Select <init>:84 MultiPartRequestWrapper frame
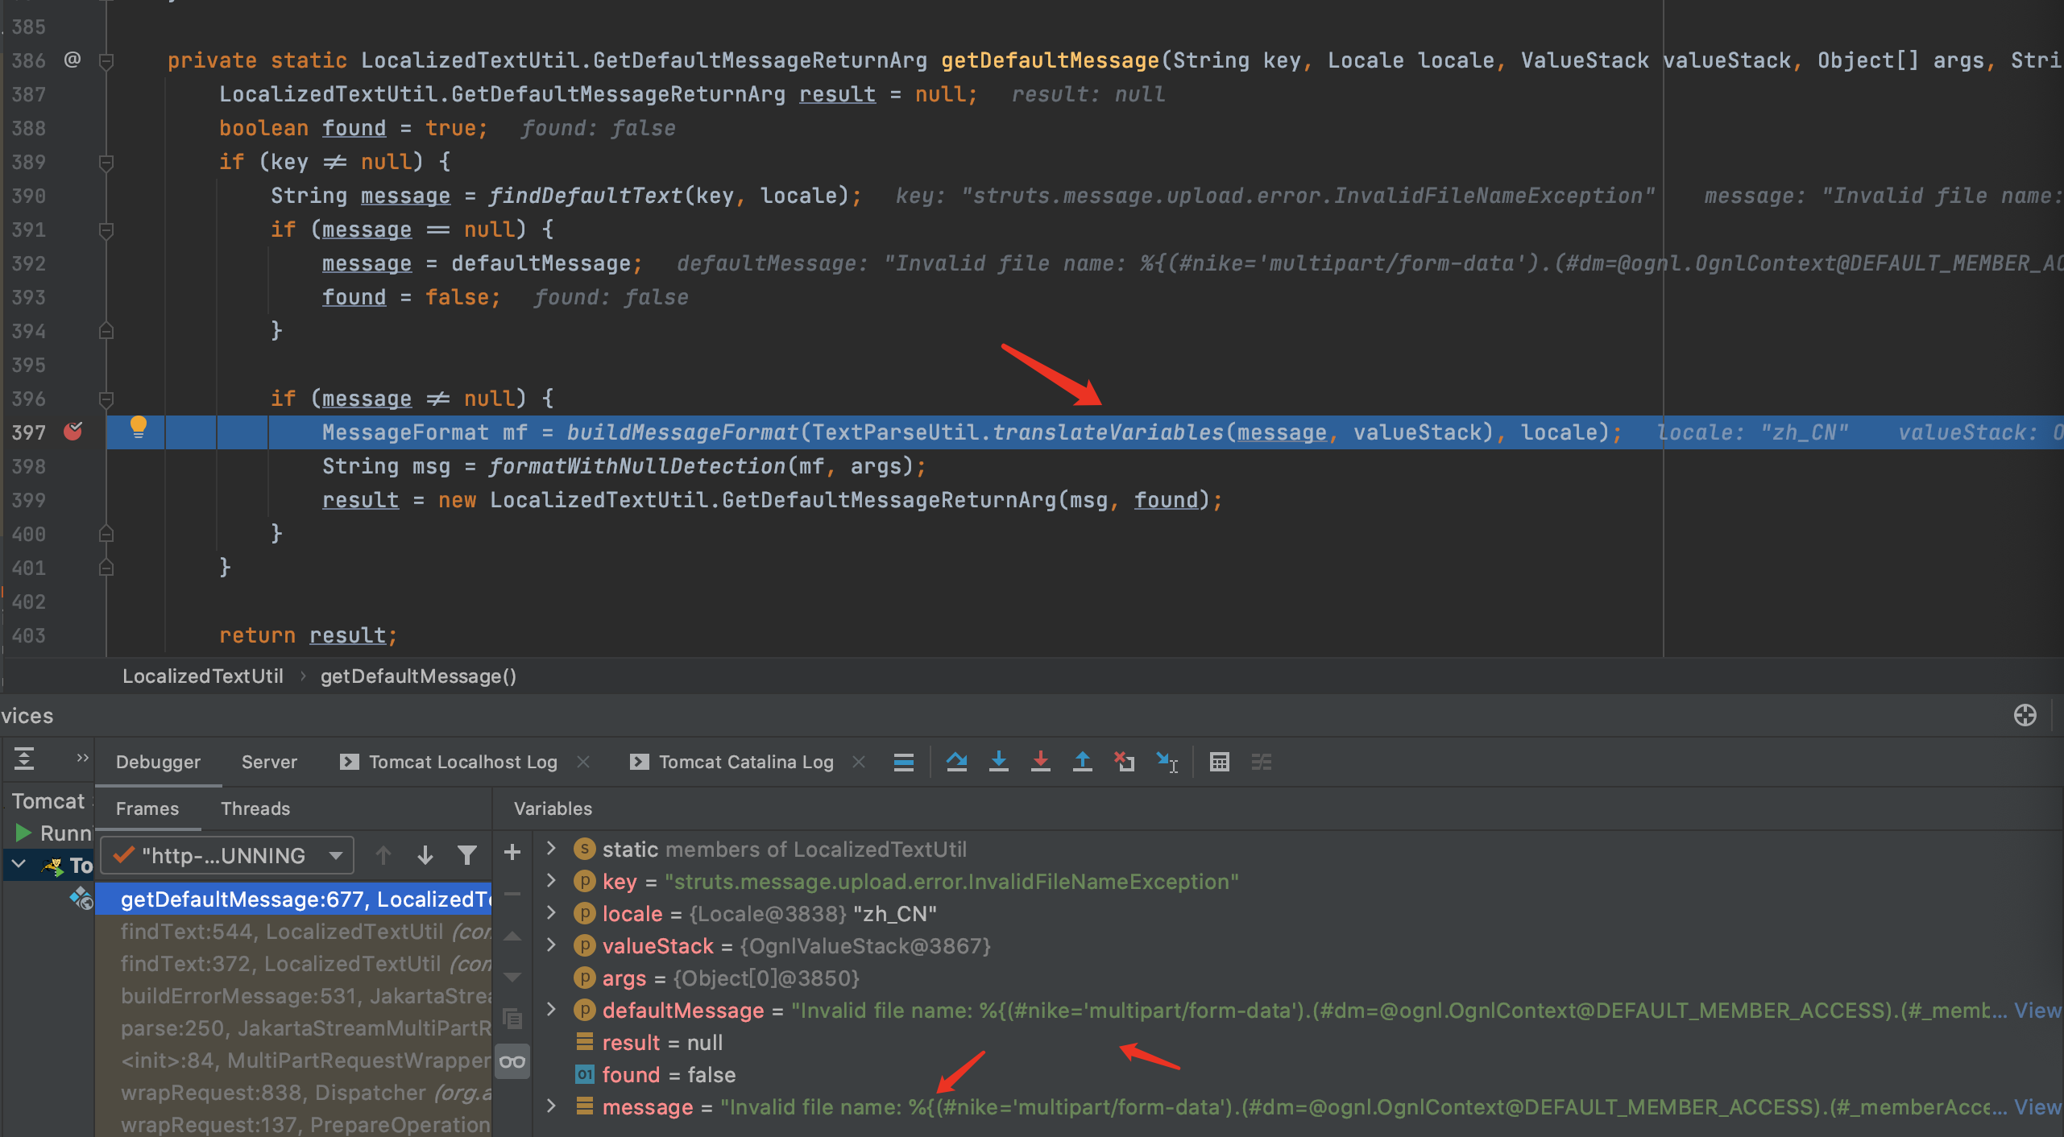This screenshot has height=1137, width=2064. [x=294, y=1060]
